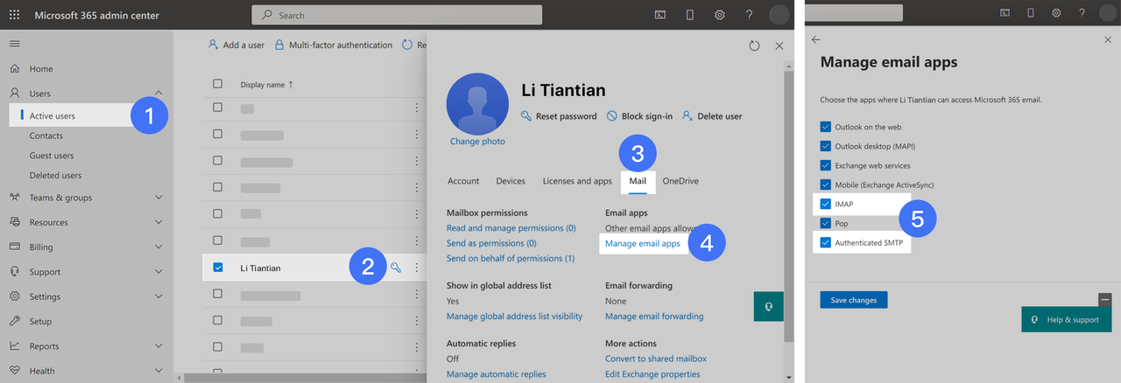Open help question mark in right panel header
This screenshot has height=383, width=1121.
(1082, 12)
